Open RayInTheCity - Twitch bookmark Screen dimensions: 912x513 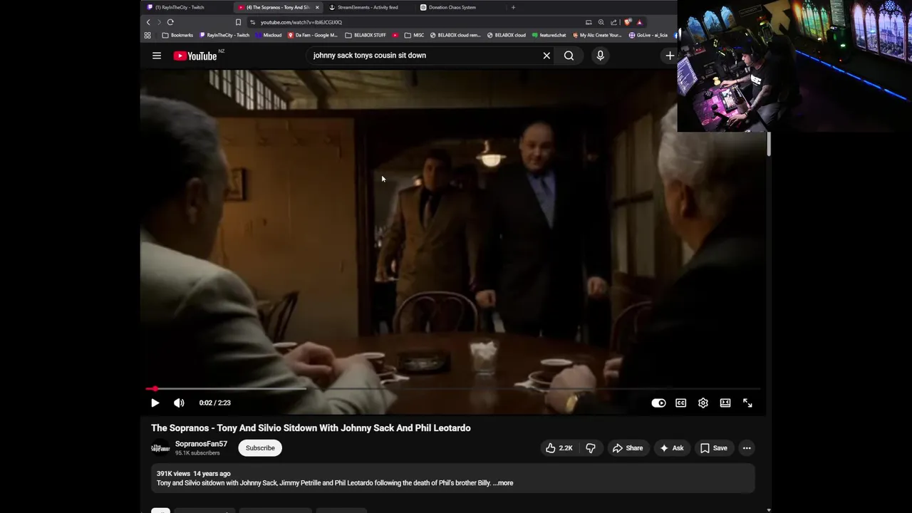(x=224, y=35)
